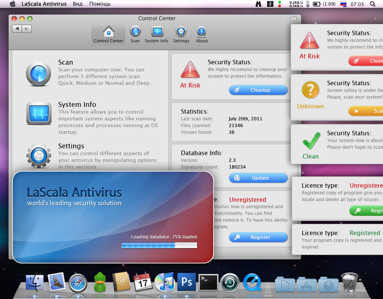Click the large System Info monitor icon
This screenshot has height=299, width=383.
coord(39,113)
